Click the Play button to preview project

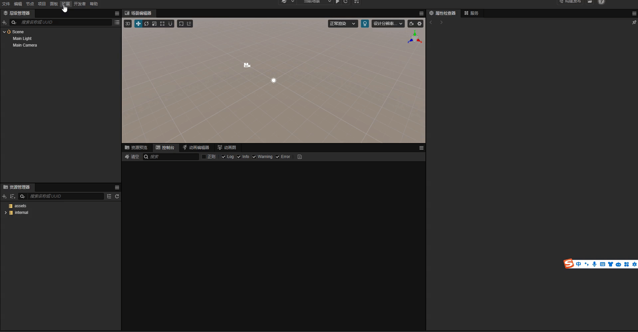click(x=337, y=2)
